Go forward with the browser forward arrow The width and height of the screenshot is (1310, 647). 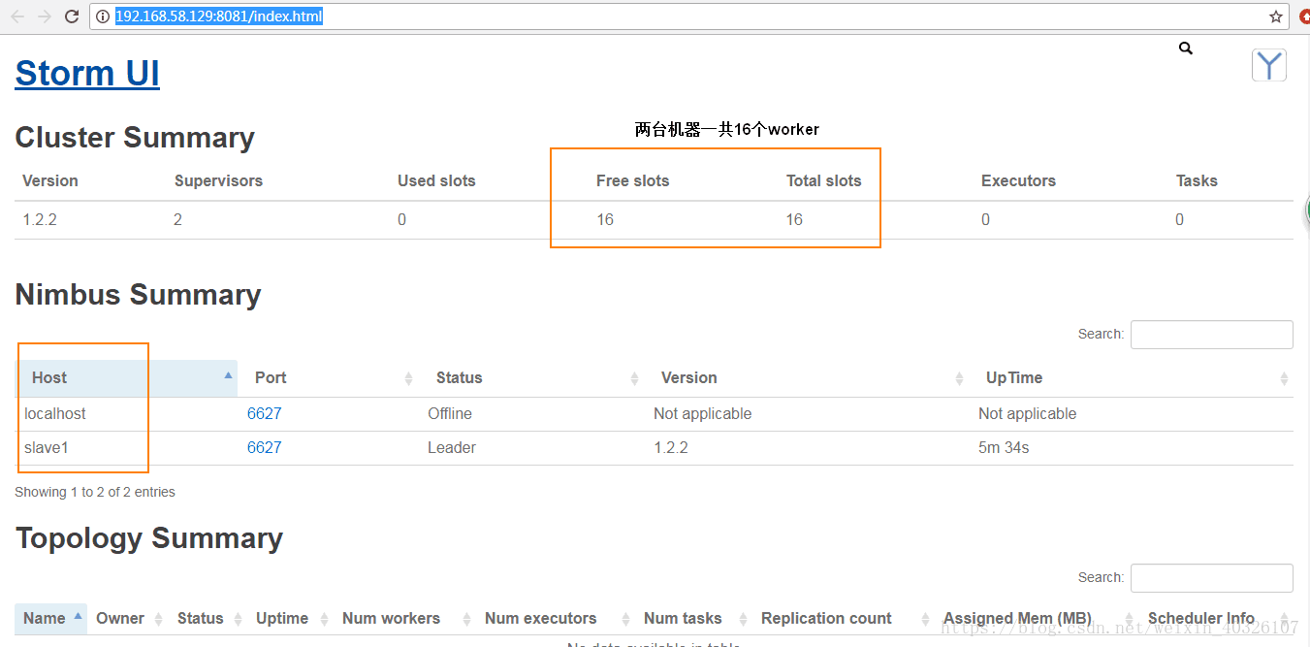(45, 16)
